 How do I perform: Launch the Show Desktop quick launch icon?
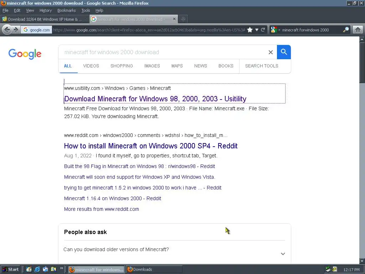(x=29, y=269)
